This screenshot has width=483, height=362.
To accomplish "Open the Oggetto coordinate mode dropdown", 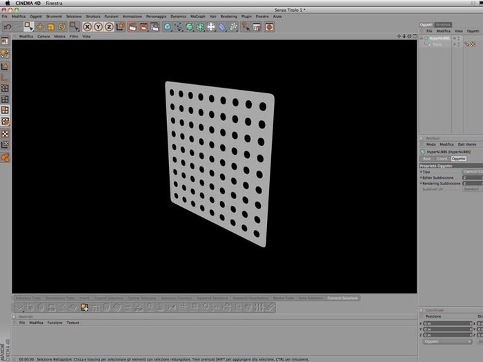I will tap(447, 342).
